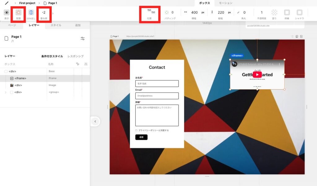
Task: Select the <iframe> layer row
Action: click(45, 78)
